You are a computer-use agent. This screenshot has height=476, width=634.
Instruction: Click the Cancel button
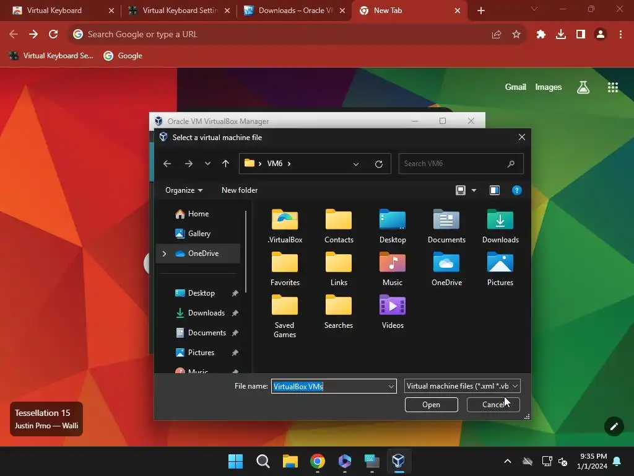pos(493,405)
